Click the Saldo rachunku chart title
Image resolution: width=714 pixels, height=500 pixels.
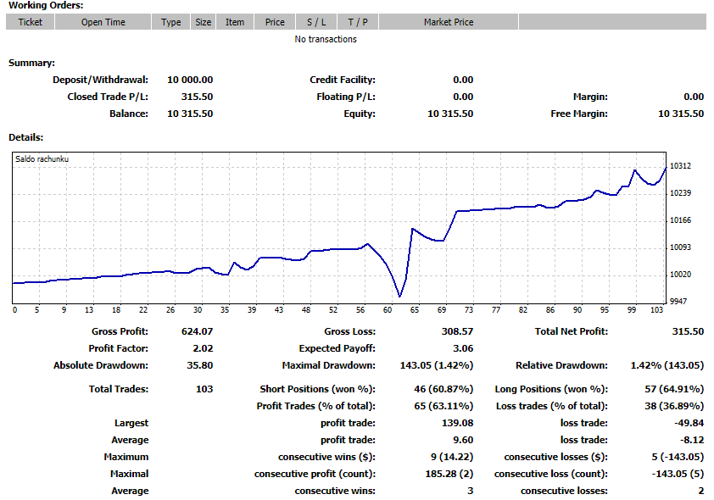(42, 158)
